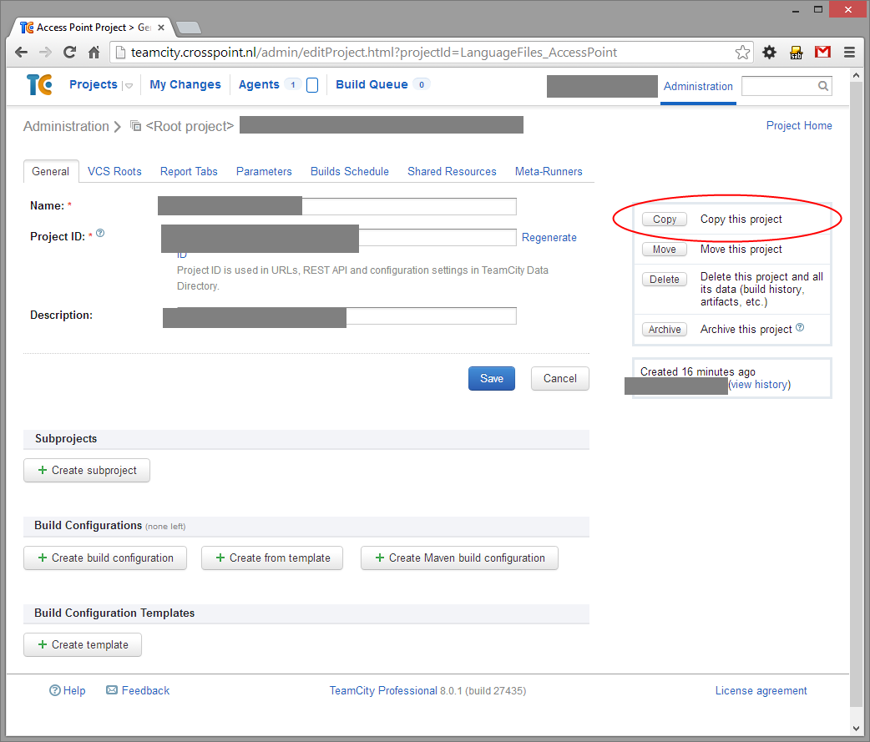Go back with the browser back arrow
This screenshot has height=742, width=870.
(x=21, y=53)
